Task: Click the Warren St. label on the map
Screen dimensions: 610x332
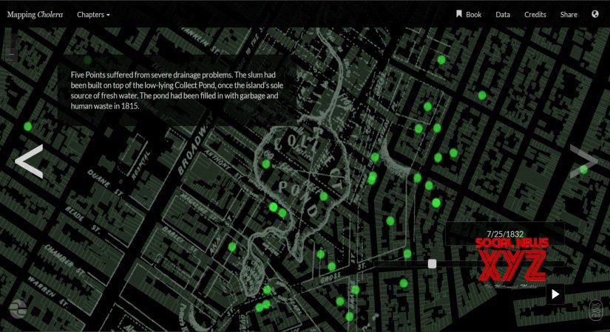Action: coord(47,291)
